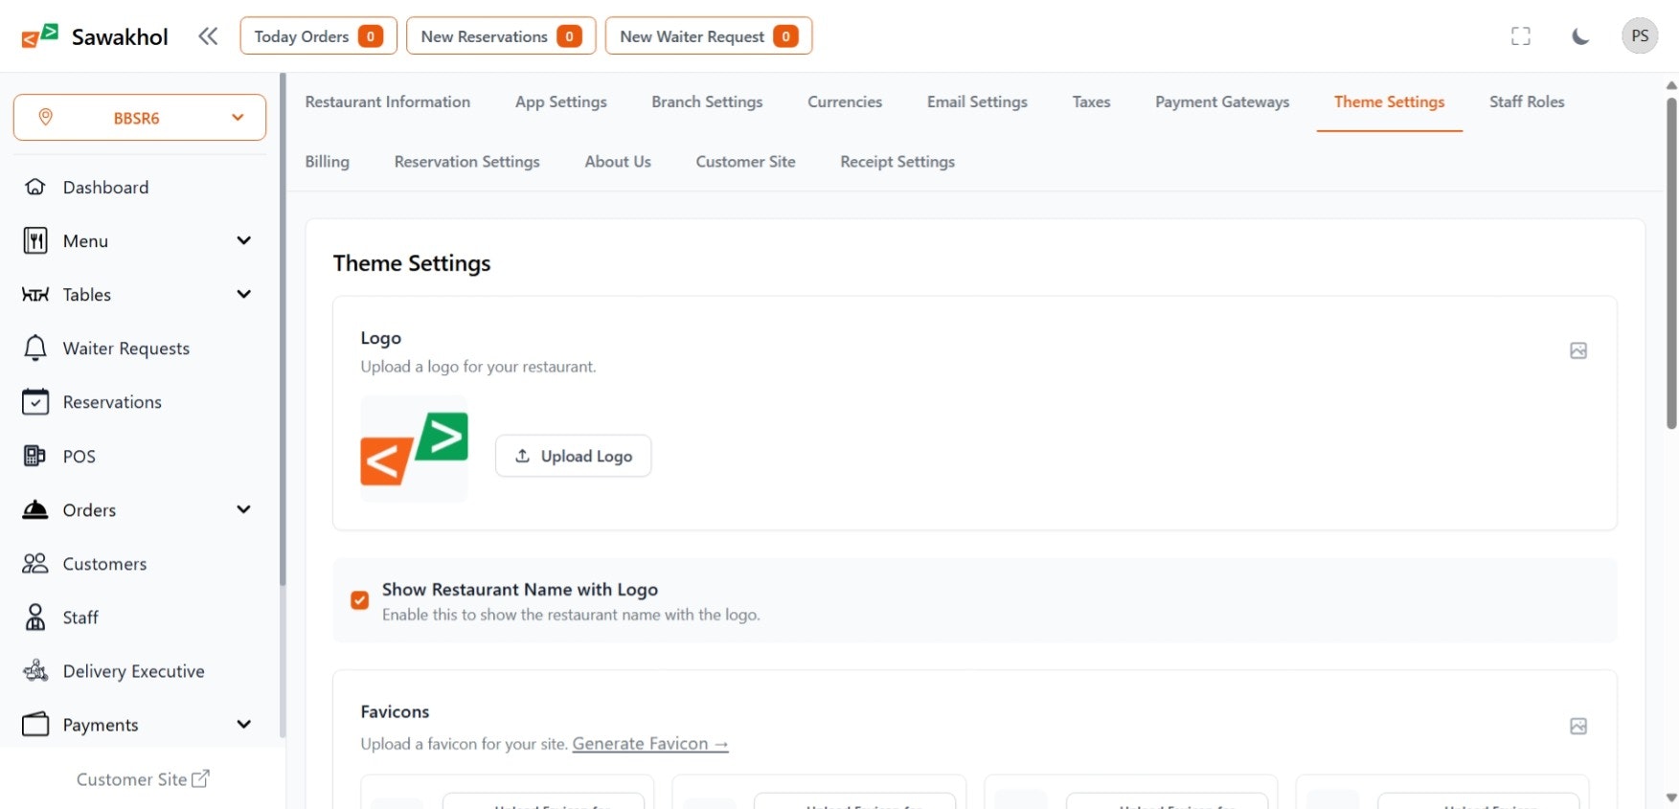Screen dimensions: 1679x809
Task: Open Staff in the sidebar
Action: coord(140,618)
